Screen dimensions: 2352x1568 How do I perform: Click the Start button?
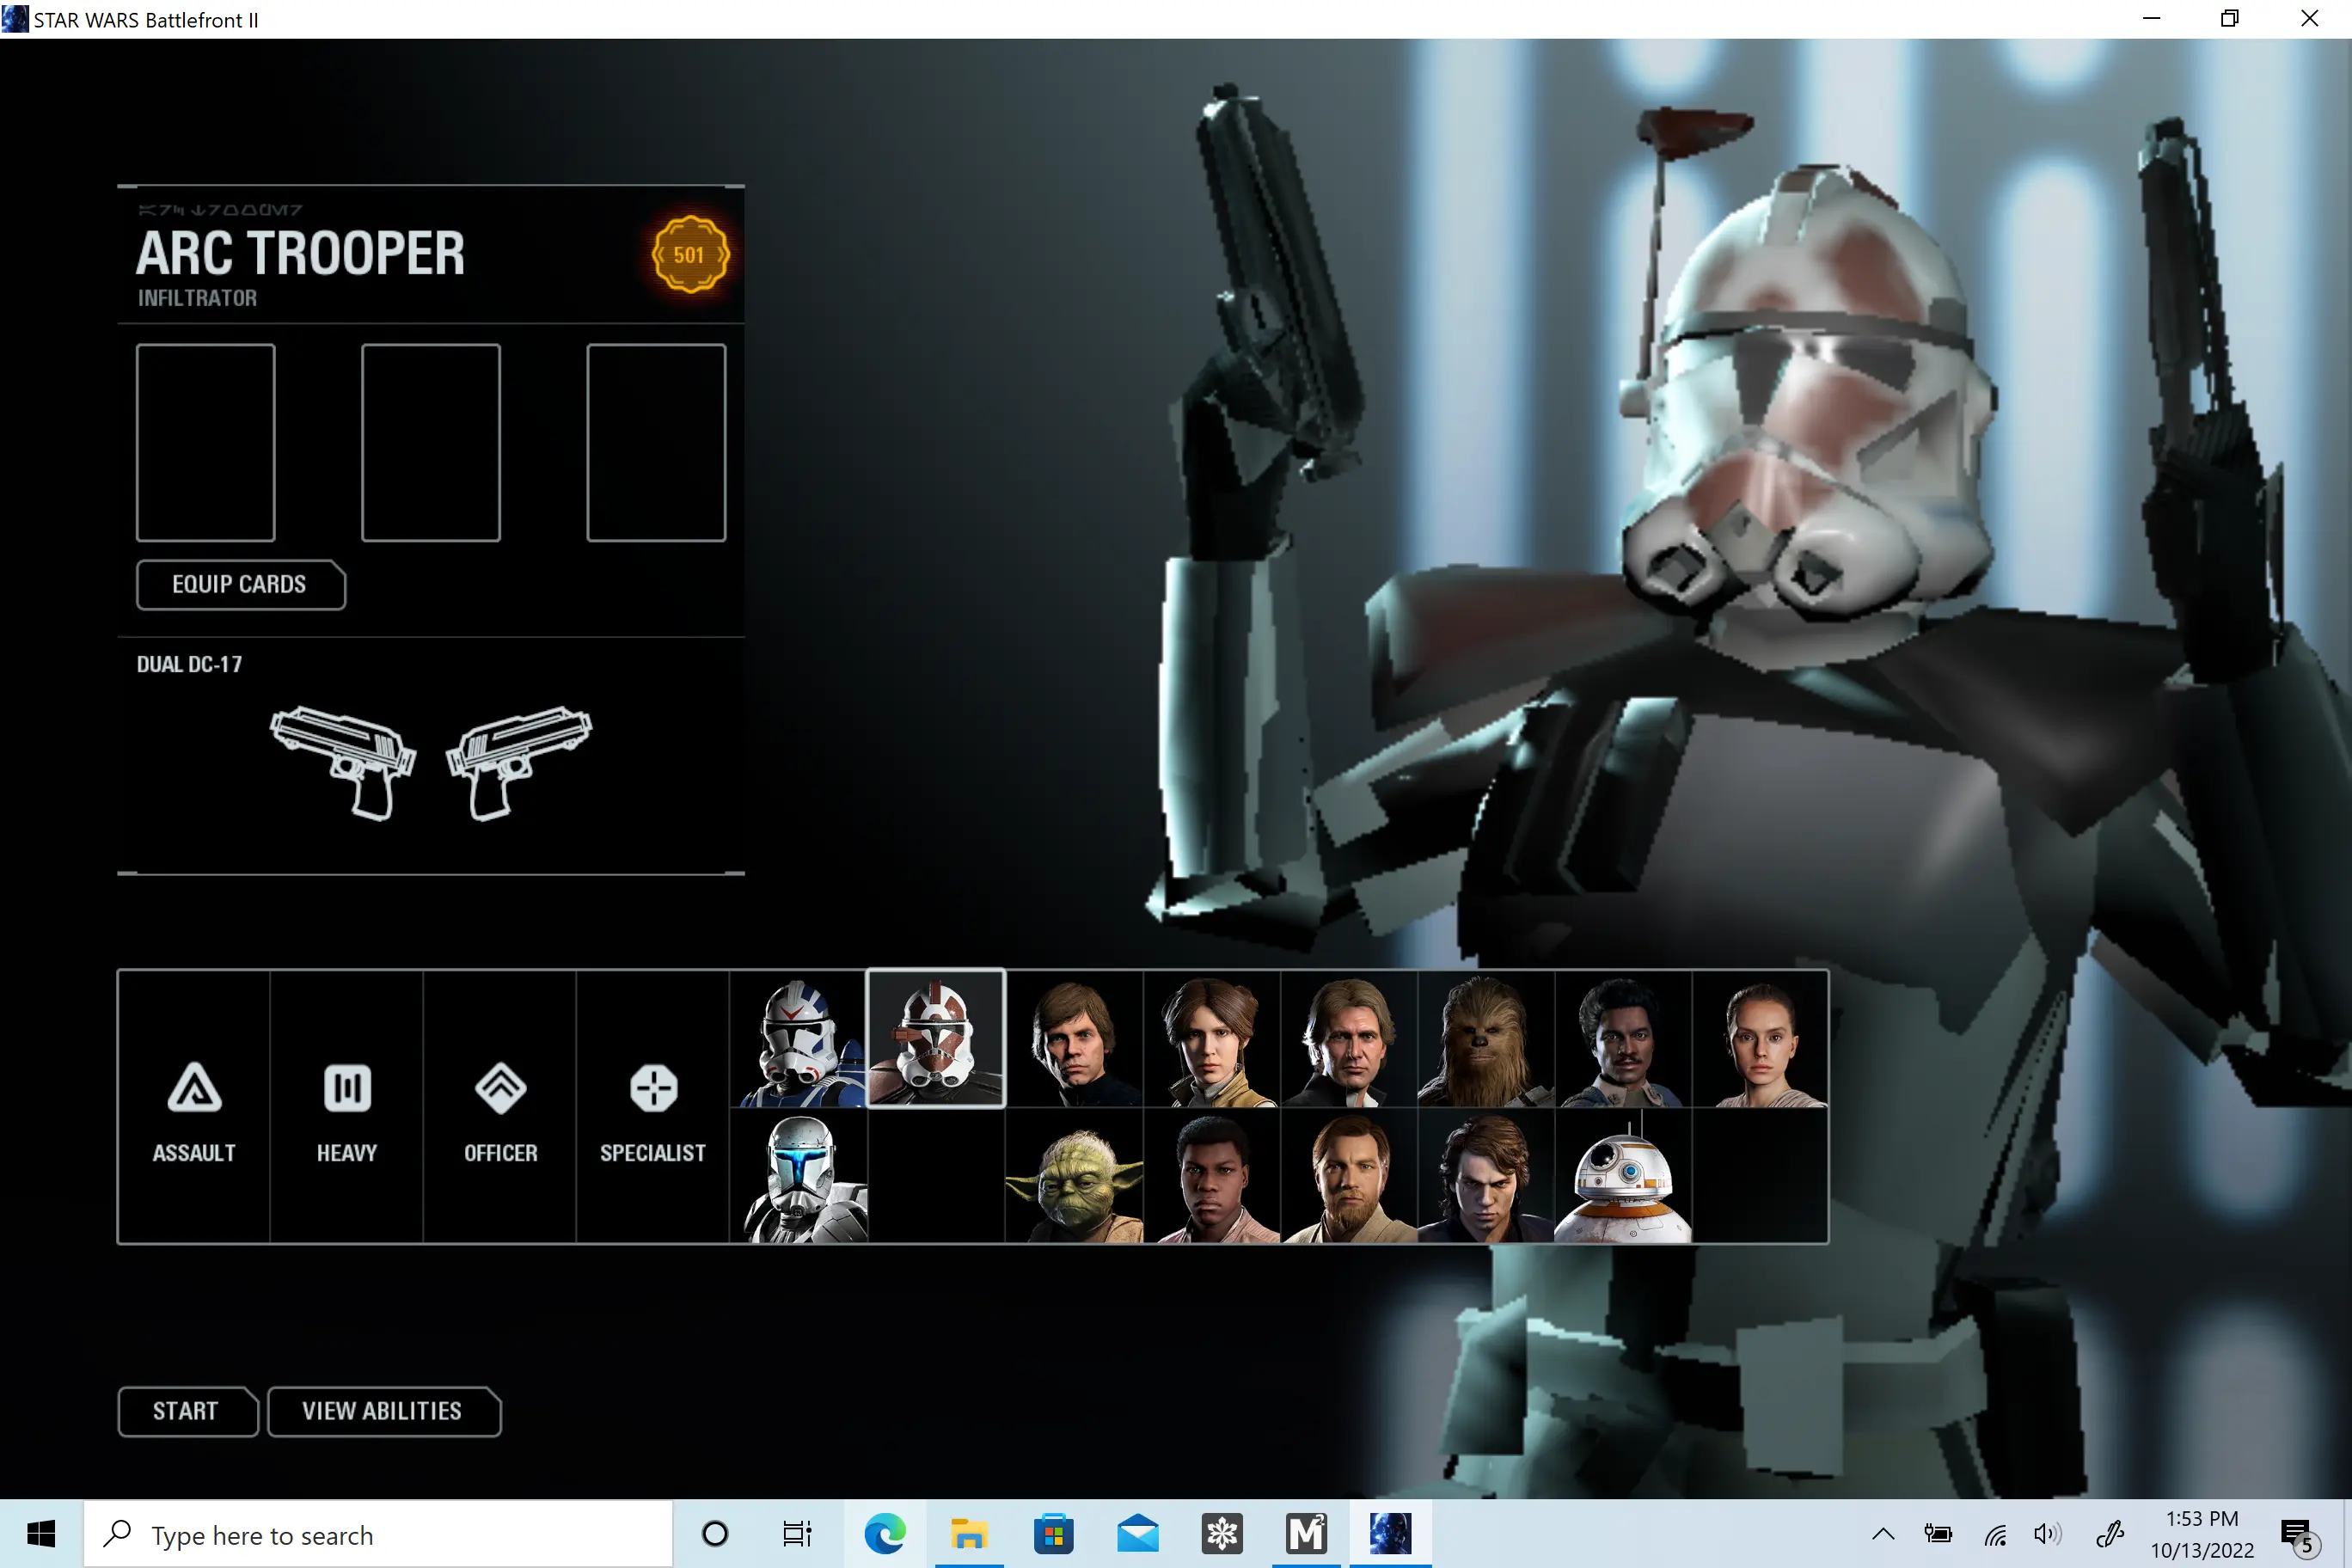187,1411
